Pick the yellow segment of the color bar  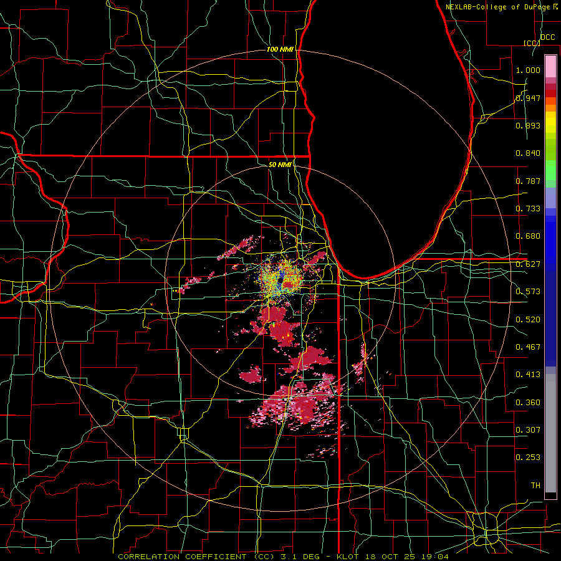(x=550, y=123)
